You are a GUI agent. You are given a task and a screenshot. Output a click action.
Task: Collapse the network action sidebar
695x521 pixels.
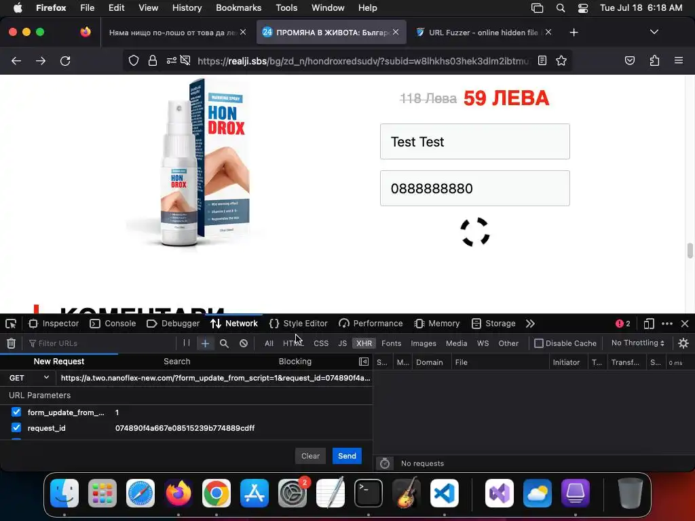pyautogui.click(x=364, y=362)
